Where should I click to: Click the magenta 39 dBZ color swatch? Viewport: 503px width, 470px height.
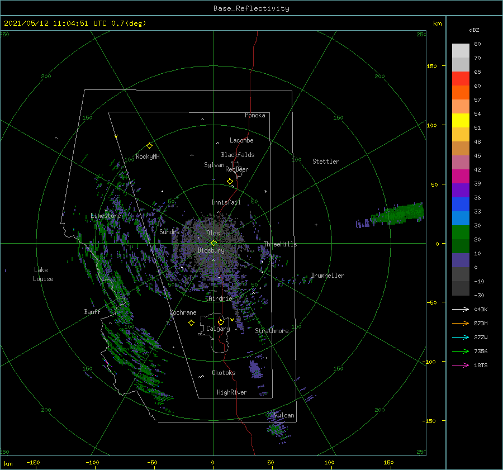[x=461, y=177]
